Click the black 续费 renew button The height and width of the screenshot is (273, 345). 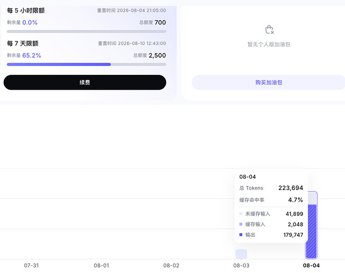(x=85, y=82)
